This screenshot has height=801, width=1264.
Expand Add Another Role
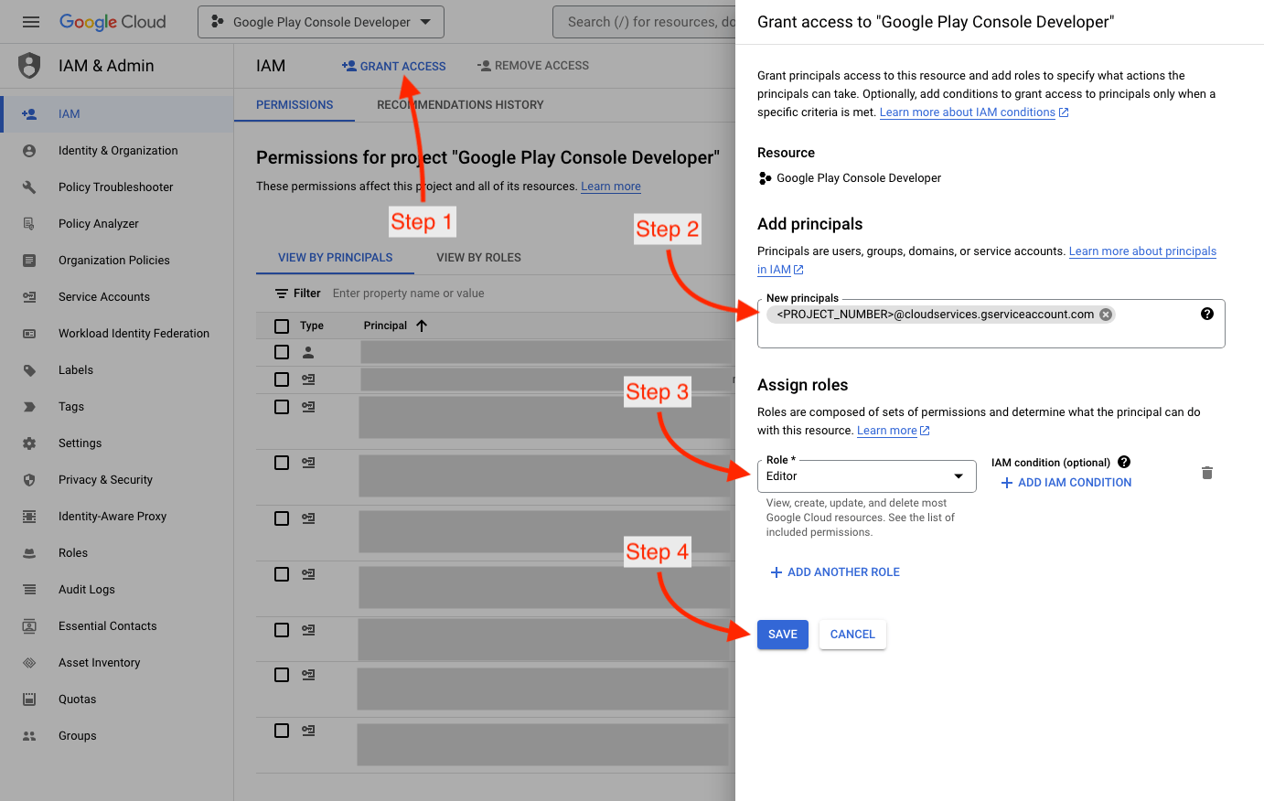coord(835,572)
